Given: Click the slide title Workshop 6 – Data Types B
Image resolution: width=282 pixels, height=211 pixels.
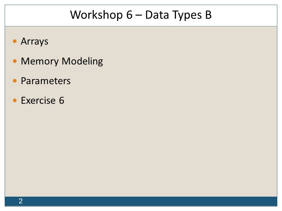Looking at the screenshot, I should tap(141, 15).
